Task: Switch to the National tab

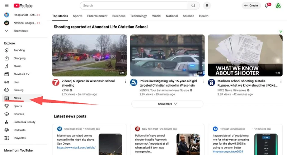Action: coord(172,16)
